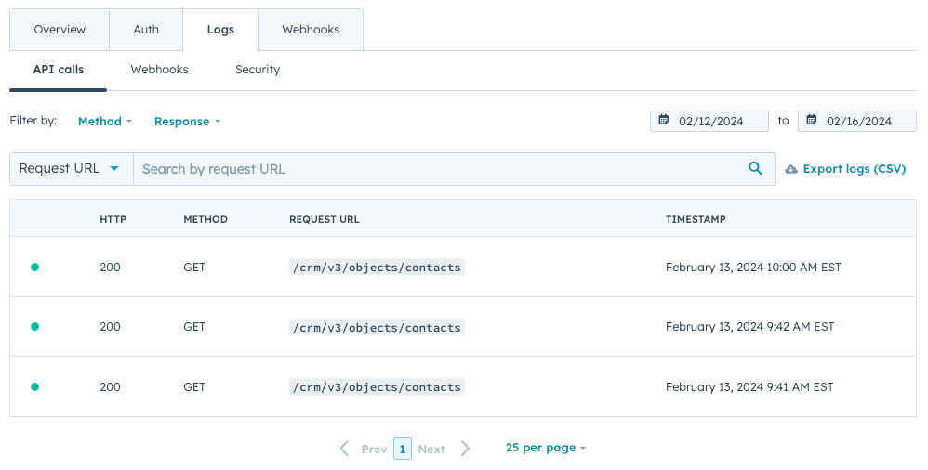Open the 9:41 AM contacts request URL
The width and height of the screenshot is (928, 470).
(x=377, y=386)
